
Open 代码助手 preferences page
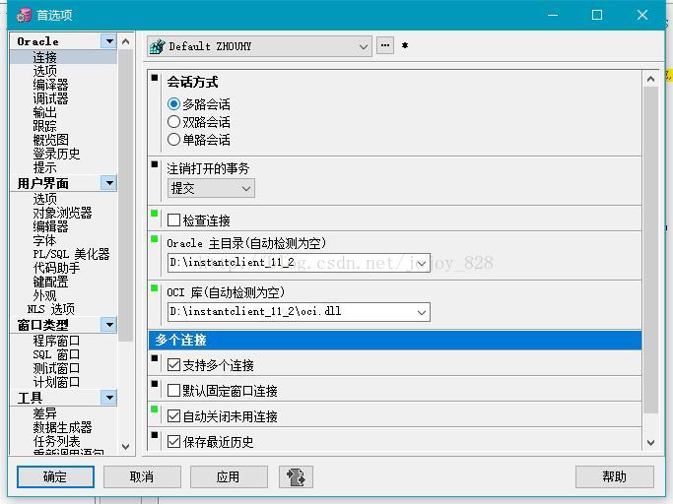pyautogui.click(x=56, y=268)
